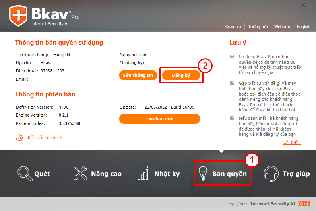Click the footer text Internet Security AI 2022
The image size is (316, 211).
pyautogui.click(x=281, y=204)
